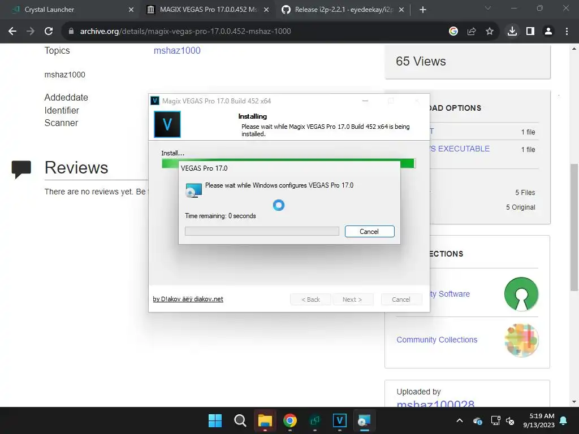Click the VEGAS V logo in installer header

[x=167, y=124]
